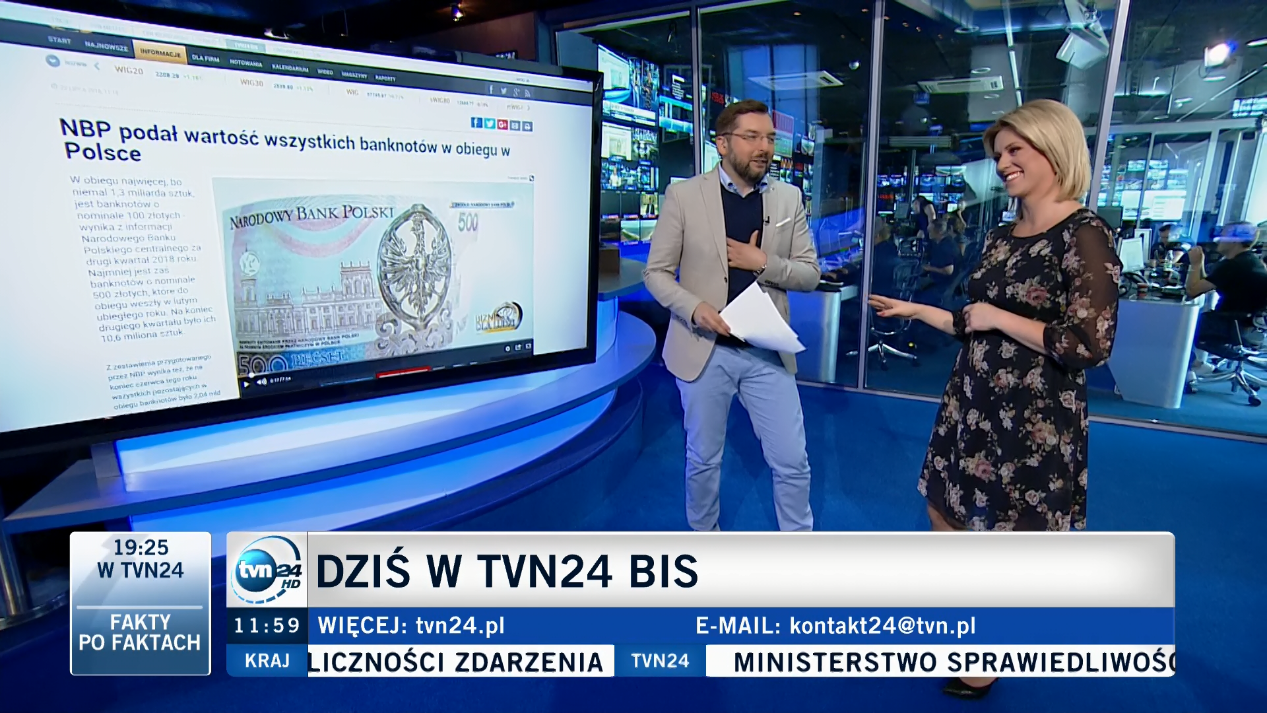Open the Google+ icon in the header
Viewport: 1267px width, 713px height.
(x=516, y=92)
